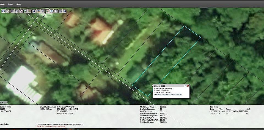Screen dimensions: 264x130
Task: Click the acreage value 0.2279
Action: click(3, 109)
